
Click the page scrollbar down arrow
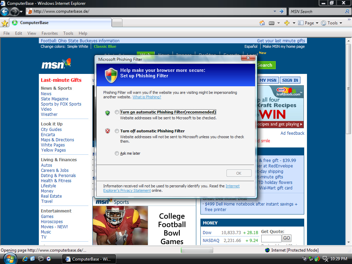pyautogui.click(x=349, y=242)
